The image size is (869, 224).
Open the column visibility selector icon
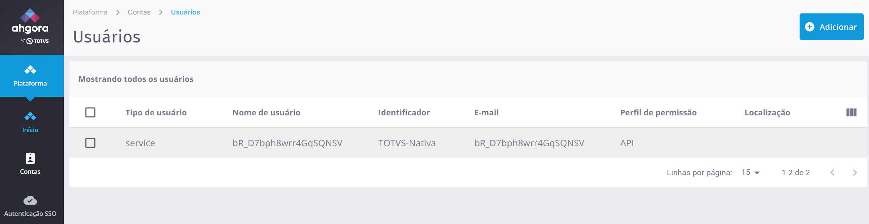[x=851, y=112]
